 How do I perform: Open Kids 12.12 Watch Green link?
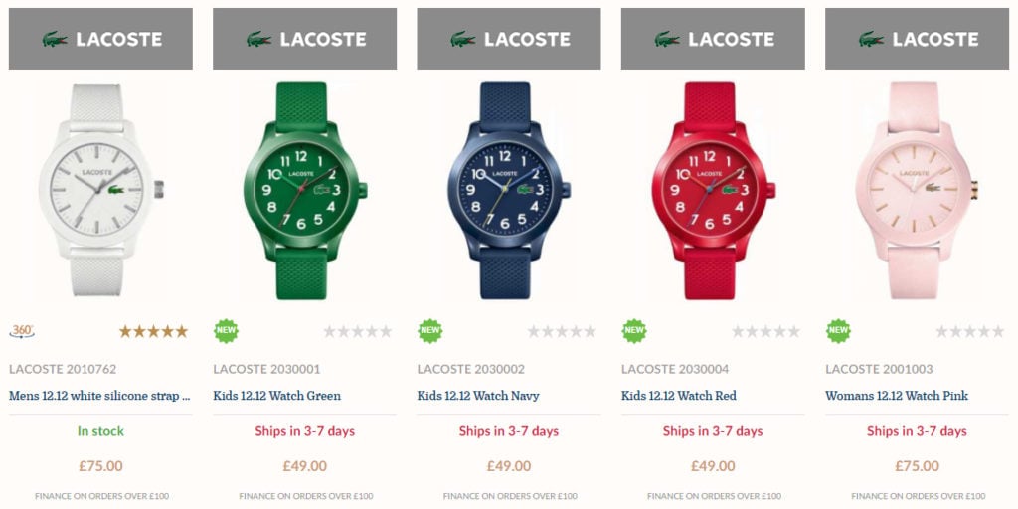click(277, 396)
